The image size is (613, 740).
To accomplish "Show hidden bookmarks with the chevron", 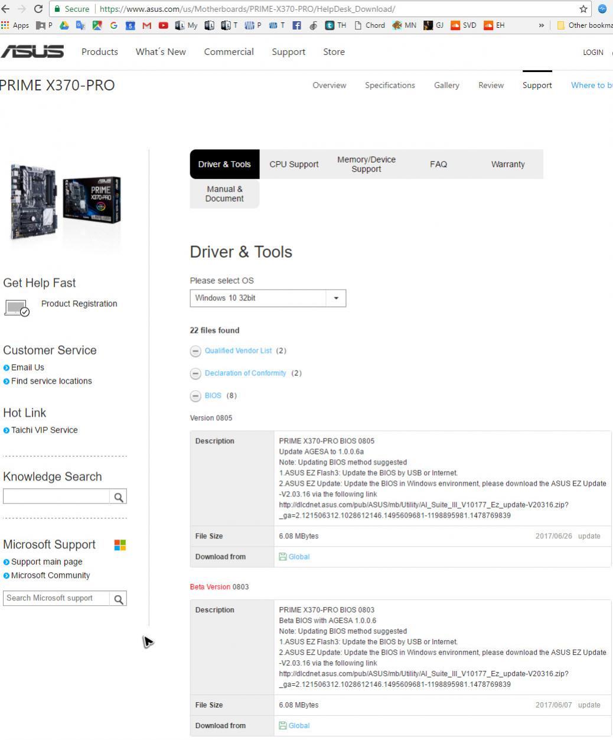I will coord(541,25).
